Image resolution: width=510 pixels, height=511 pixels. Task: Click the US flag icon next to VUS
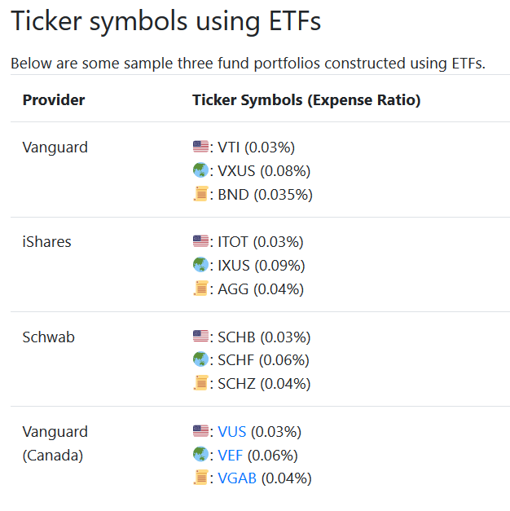click(200, 431)
